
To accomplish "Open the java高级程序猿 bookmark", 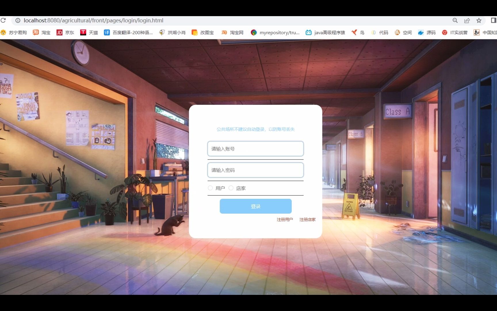I will point(325,33).
